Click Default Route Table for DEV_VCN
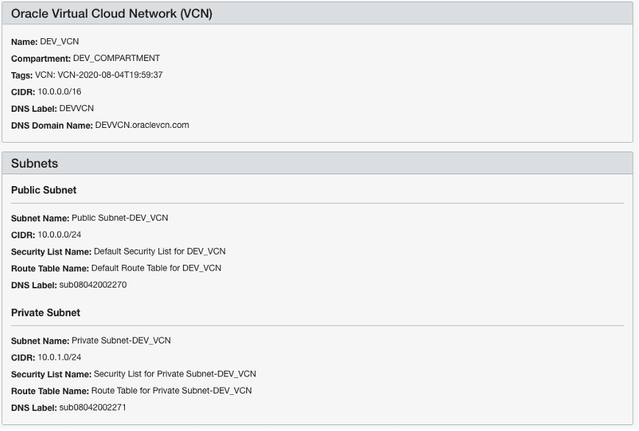639x431 pixels. coord(156,268)
